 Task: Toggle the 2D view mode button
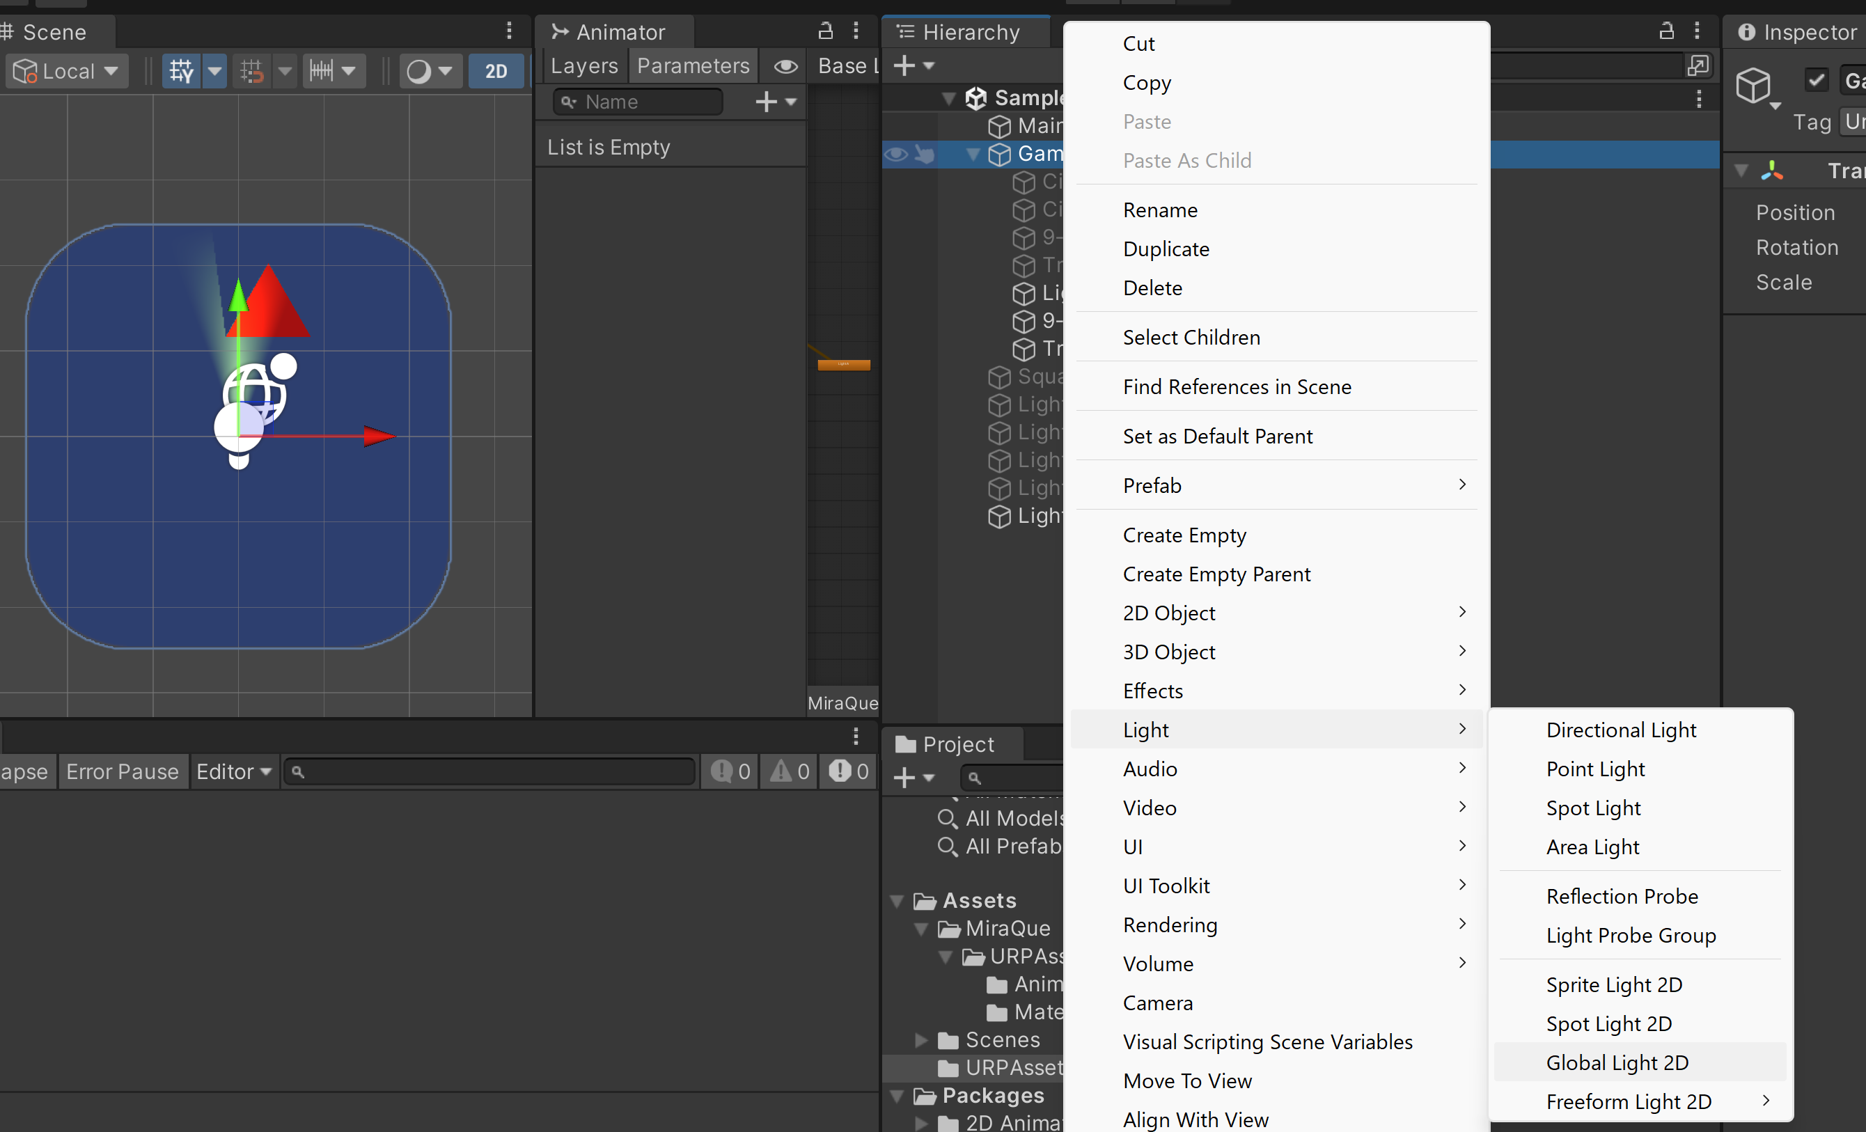tap(495, 71)
